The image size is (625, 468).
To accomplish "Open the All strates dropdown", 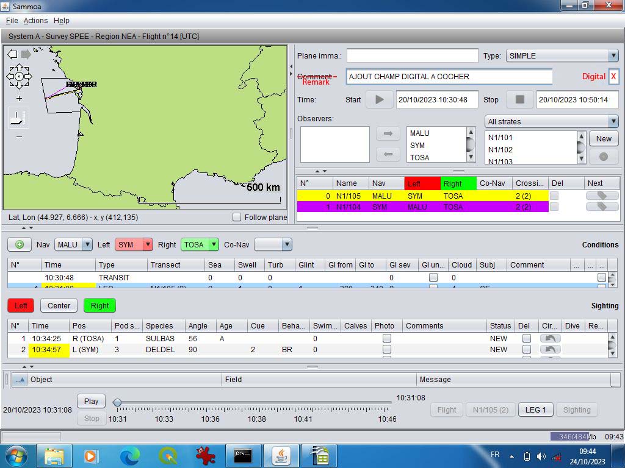I will coord(552,121).
